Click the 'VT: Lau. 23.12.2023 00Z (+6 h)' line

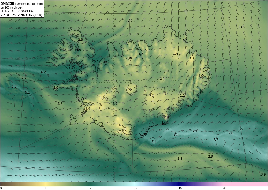(x=21, y=15)
